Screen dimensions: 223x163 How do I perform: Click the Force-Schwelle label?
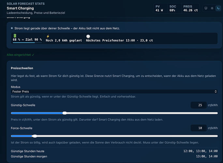22,128
